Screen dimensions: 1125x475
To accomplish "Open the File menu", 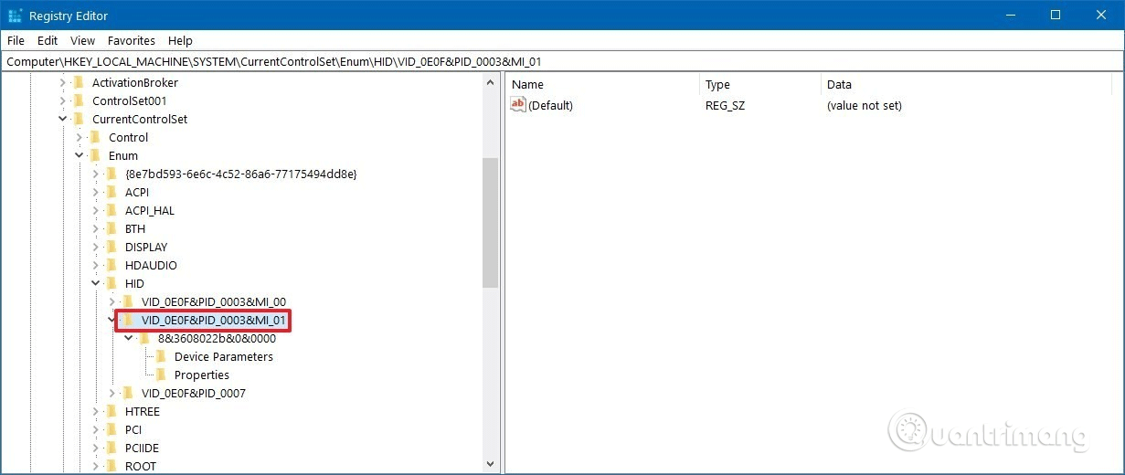I will point(16,40).
